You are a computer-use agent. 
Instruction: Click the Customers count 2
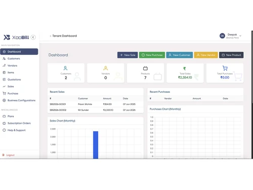(66, 78)
